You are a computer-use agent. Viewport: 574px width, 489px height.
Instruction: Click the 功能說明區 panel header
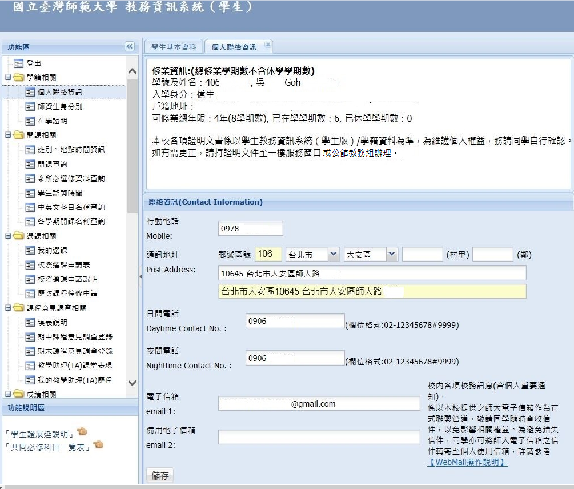70,407
